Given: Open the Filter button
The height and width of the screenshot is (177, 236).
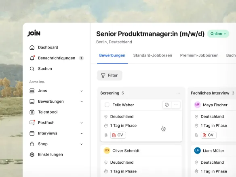Looking at the screenshot, I should (x=110, y=76).
